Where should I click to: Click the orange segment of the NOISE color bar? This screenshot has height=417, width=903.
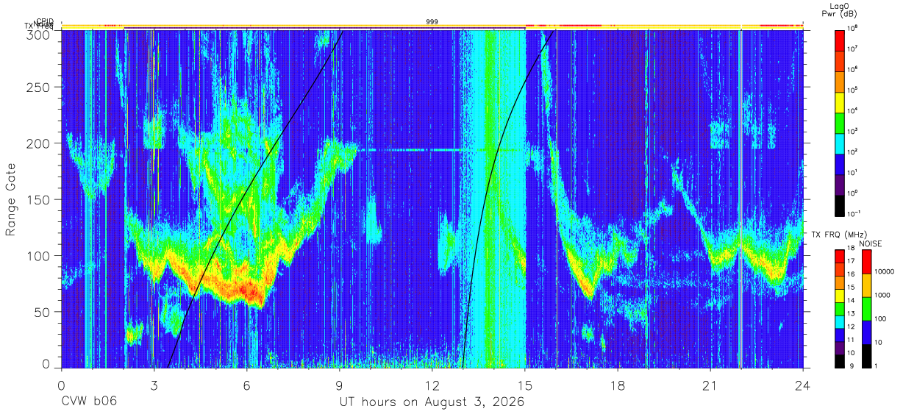click(866, 284)
